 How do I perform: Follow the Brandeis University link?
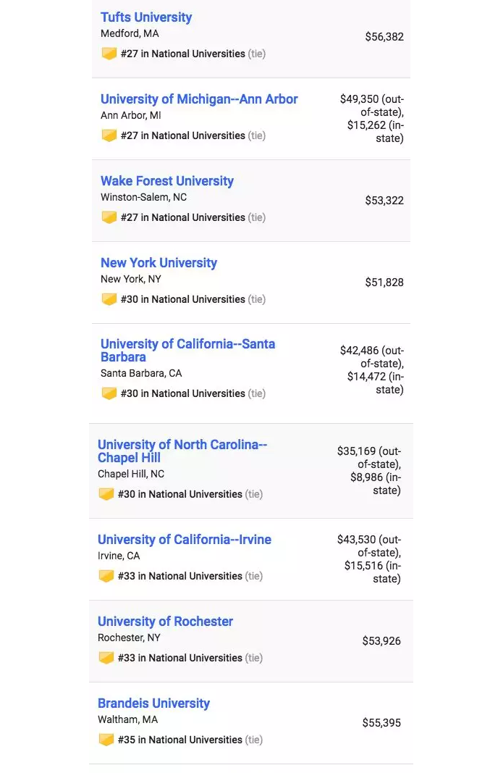pos(153,703)
